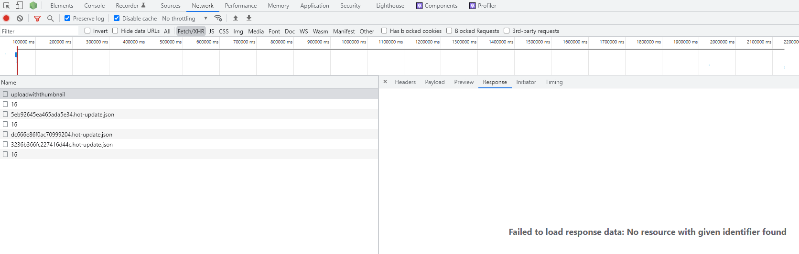Show the request Headers tab
The height and width of the screenshot is (254, 799).
405,82
